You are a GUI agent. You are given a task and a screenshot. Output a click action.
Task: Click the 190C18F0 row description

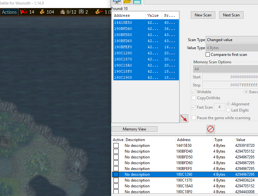pos(137,192)
